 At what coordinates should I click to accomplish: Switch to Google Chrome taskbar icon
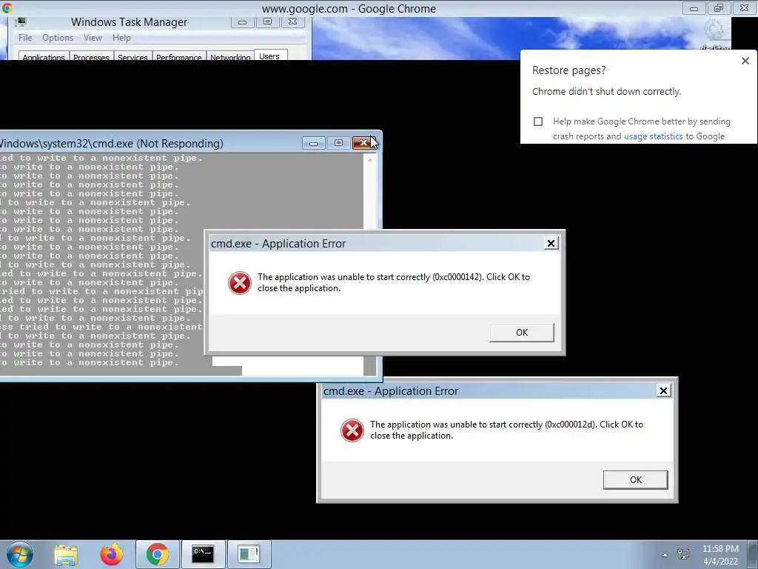(x=158, y=554)
